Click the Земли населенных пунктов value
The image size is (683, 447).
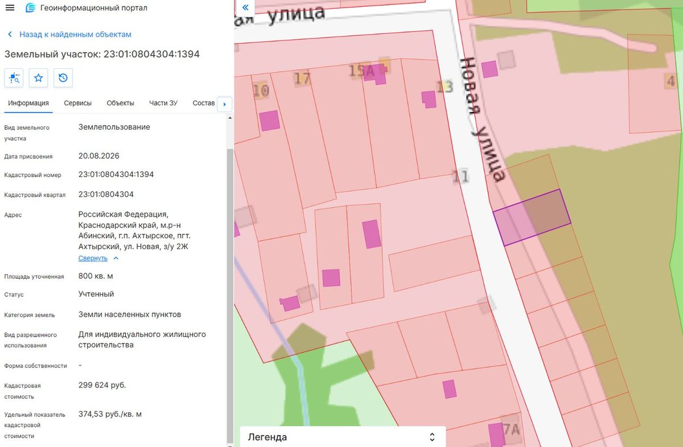(130, 314)
